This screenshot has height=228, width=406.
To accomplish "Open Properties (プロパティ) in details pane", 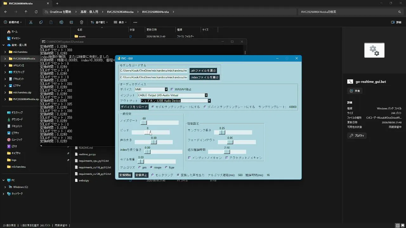I will (357, 136).
